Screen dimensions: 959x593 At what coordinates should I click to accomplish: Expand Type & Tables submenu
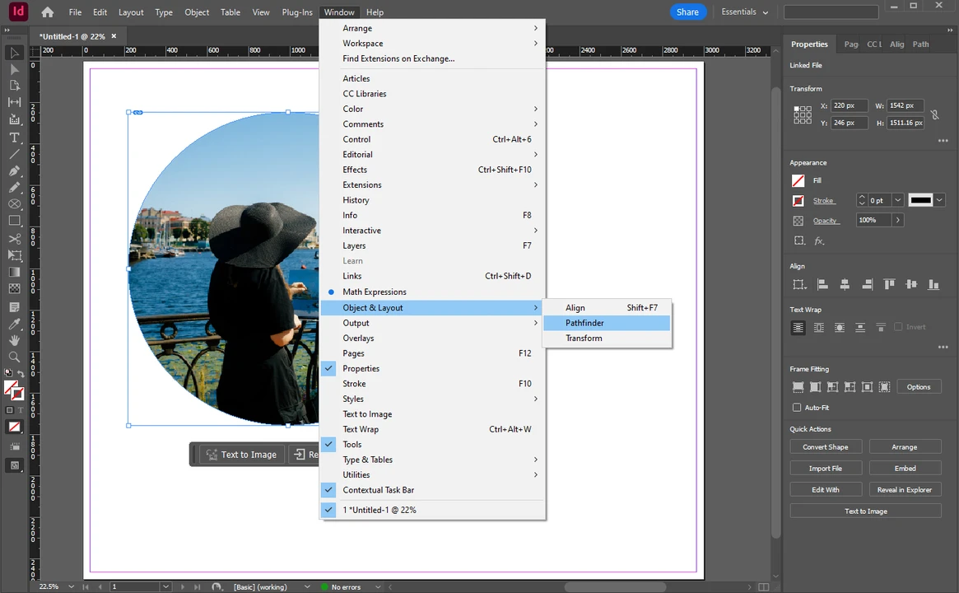tap(432, 460)
